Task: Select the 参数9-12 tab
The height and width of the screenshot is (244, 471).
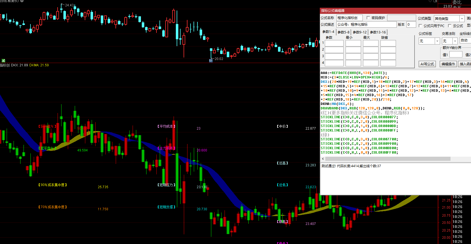Action: (x=360, y=32)
